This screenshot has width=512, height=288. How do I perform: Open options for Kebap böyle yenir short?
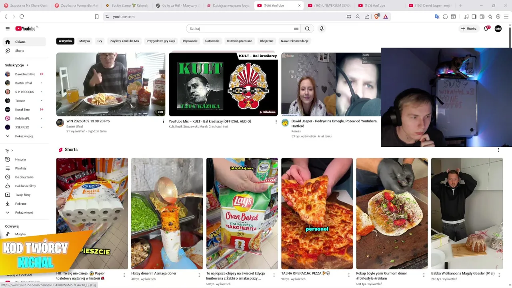tap(424, 275)
